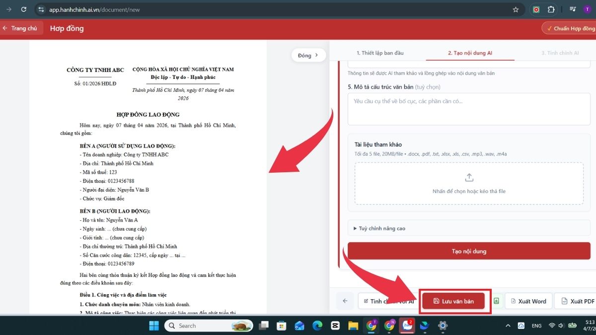The width and height of the screenshot is (596, 335).
Task: Open the browser media control icon
Action: [573, 9]
